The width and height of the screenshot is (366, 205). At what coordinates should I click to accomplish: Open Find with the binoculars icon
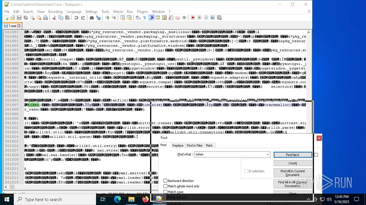pyautogui.click(x=91, y=18)
